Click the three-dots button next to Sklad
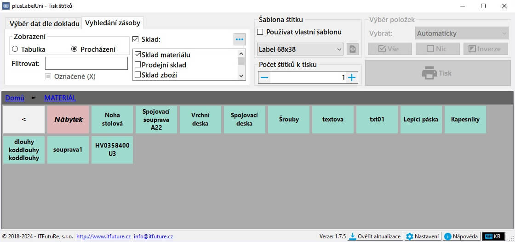Image resolution: width=515 pixels, height=242 pixels. [239, 39]
